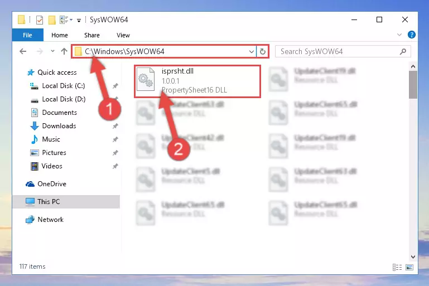Click the isprsht.dll gear file icon
This screenshot has width=429, height=286.
(146, 79)
